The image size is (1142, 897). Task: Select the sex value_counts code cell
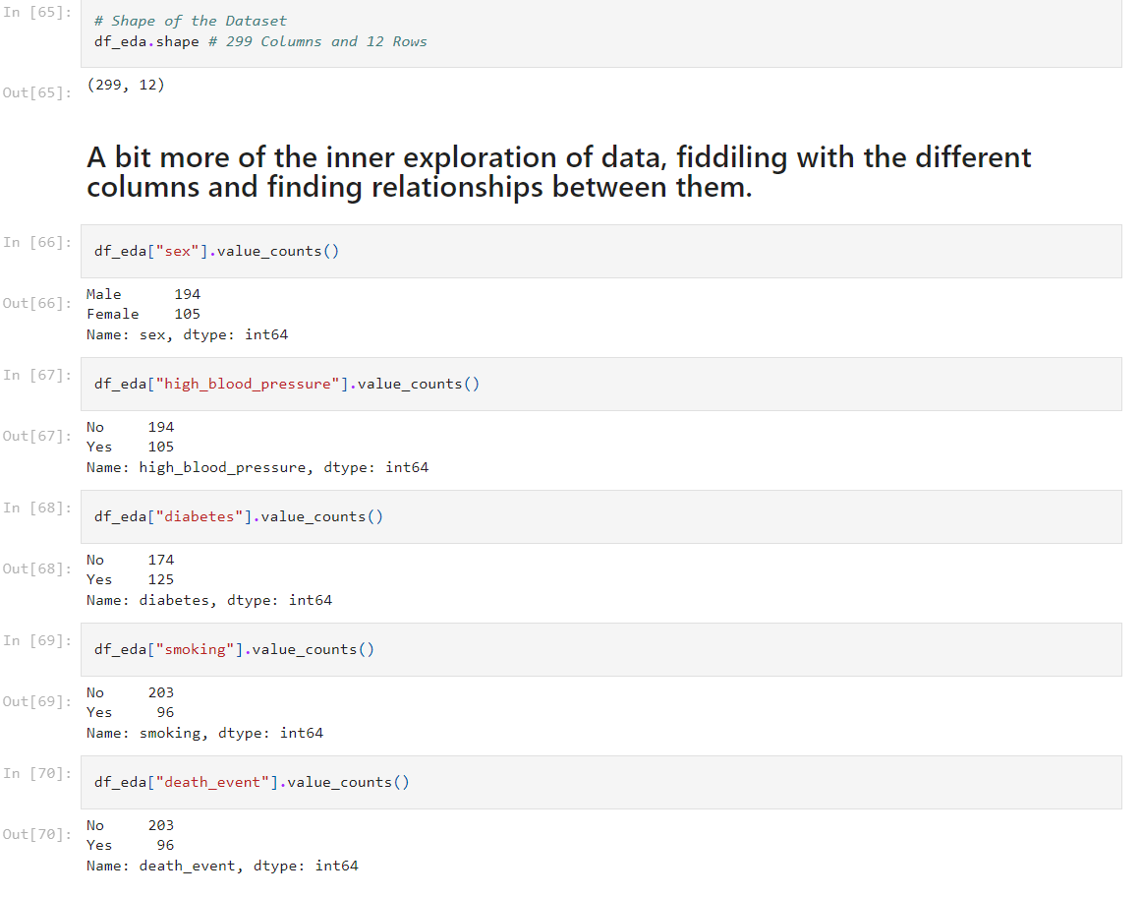tap(600, 251)
